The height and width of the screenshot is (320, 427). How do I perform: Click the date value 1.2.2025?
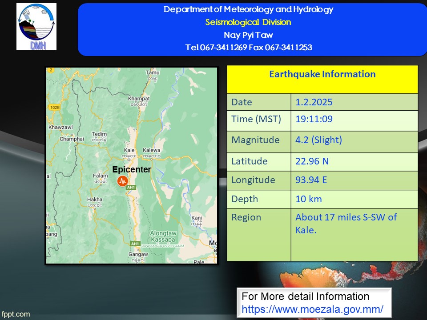(x=314, y=102)
